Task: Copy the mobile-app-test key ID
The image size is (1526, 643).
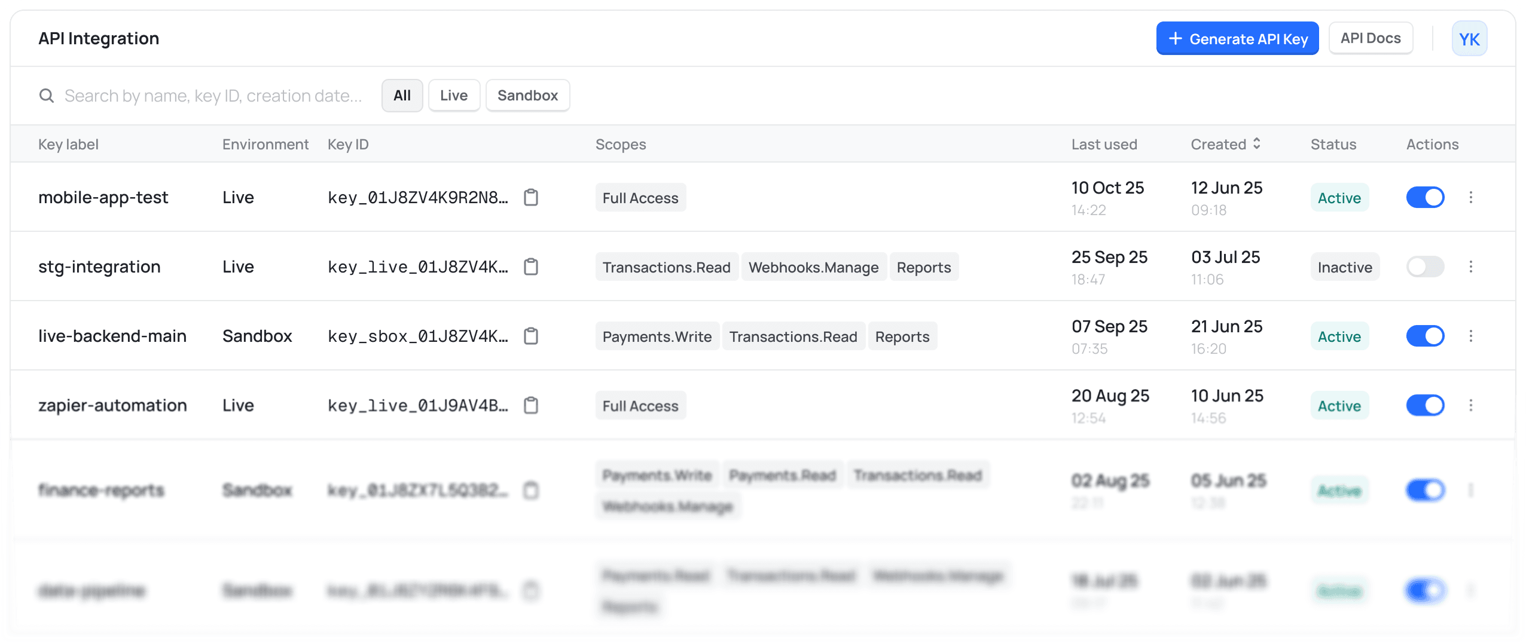Action: coord(532,197)
